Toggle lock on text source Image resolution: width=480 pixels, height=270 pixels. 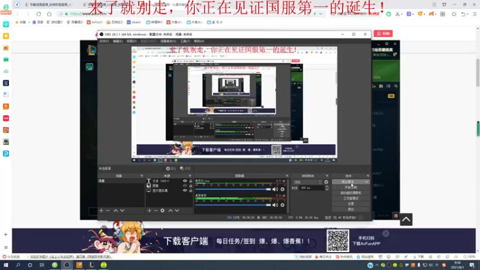click(190, 181)
